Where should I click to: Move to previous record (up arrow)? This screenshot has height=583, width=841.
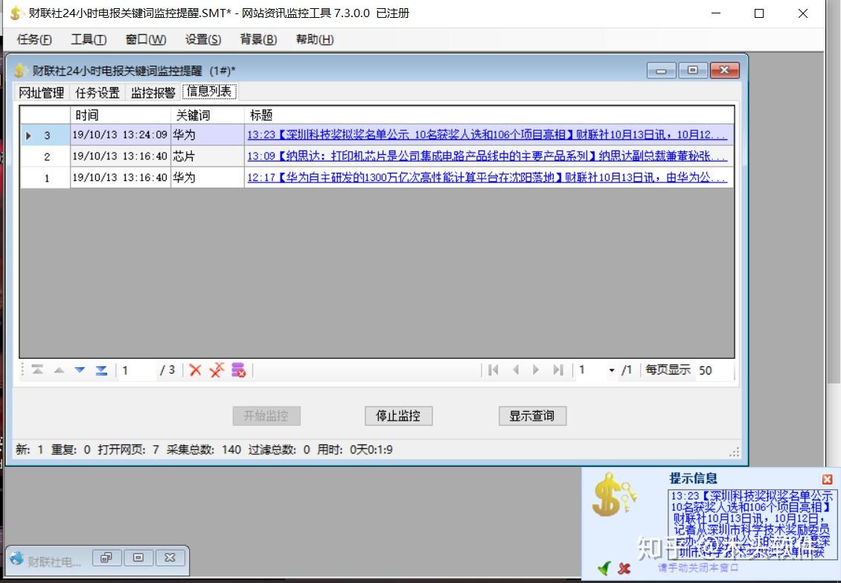(59, 370)
